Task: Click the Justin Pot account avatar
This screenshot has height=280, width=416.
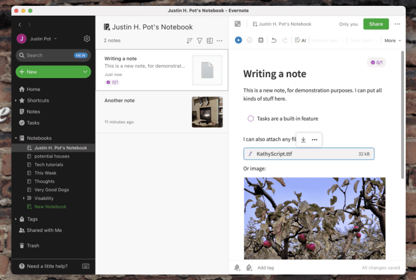Action: (x=22, y=39)
